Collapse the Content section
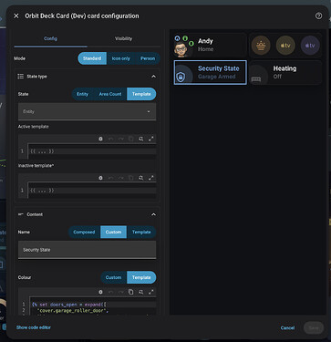331x342 pixels. point(153,214)
